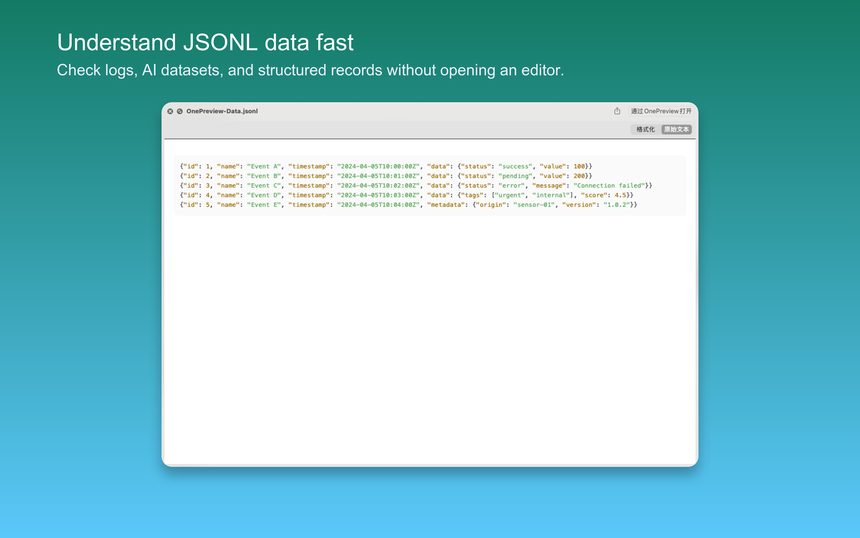Click the "message" key in Event C row
Image resolution: width=860 pixels, height=538 pixels.
[x=549, y=185]
